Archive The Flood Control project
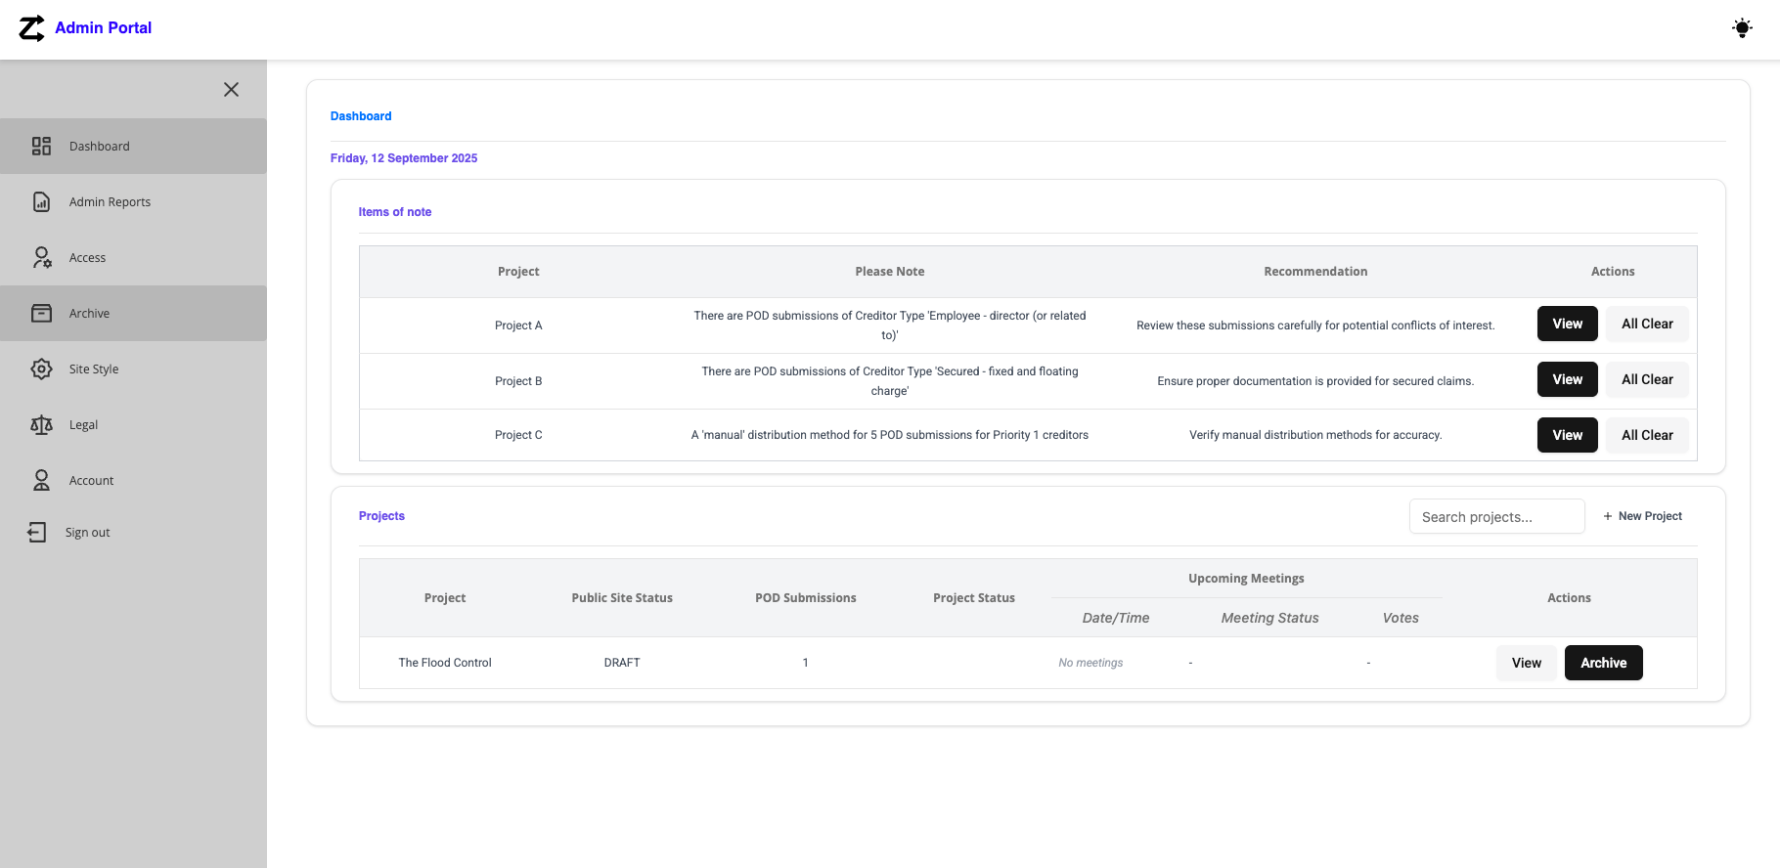The height and width of the screenshot is (868, 1780). [x=1603, y=663]
